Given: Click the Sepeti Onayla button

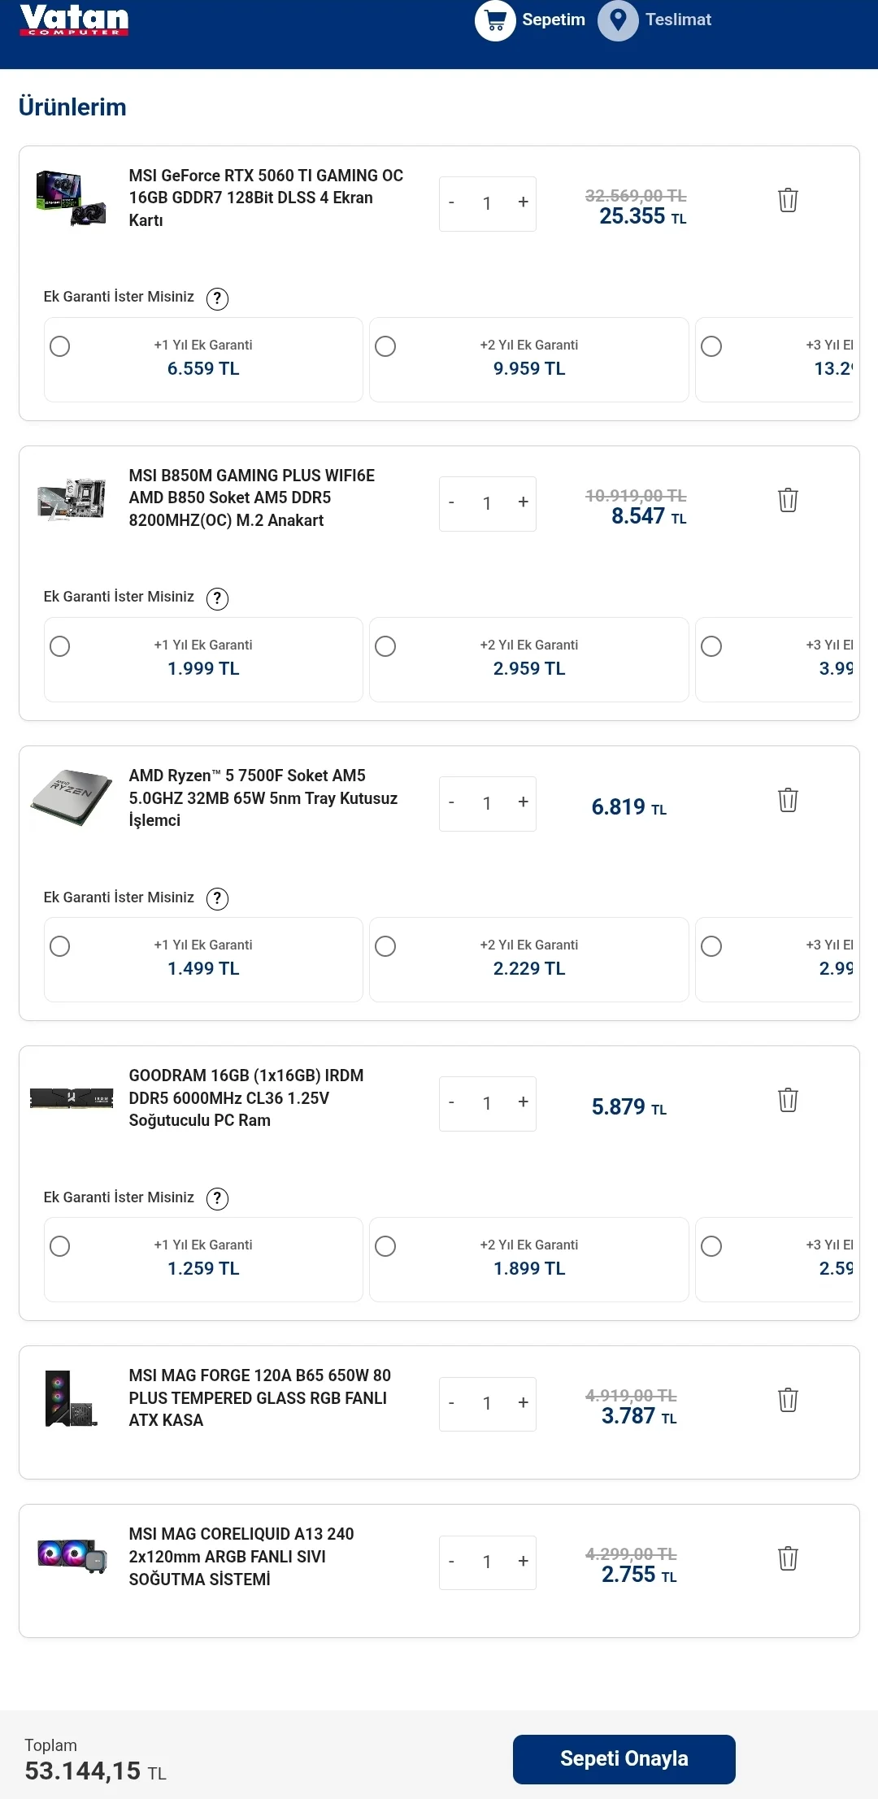Looking at the screenshot, I should click(624, 1759).
